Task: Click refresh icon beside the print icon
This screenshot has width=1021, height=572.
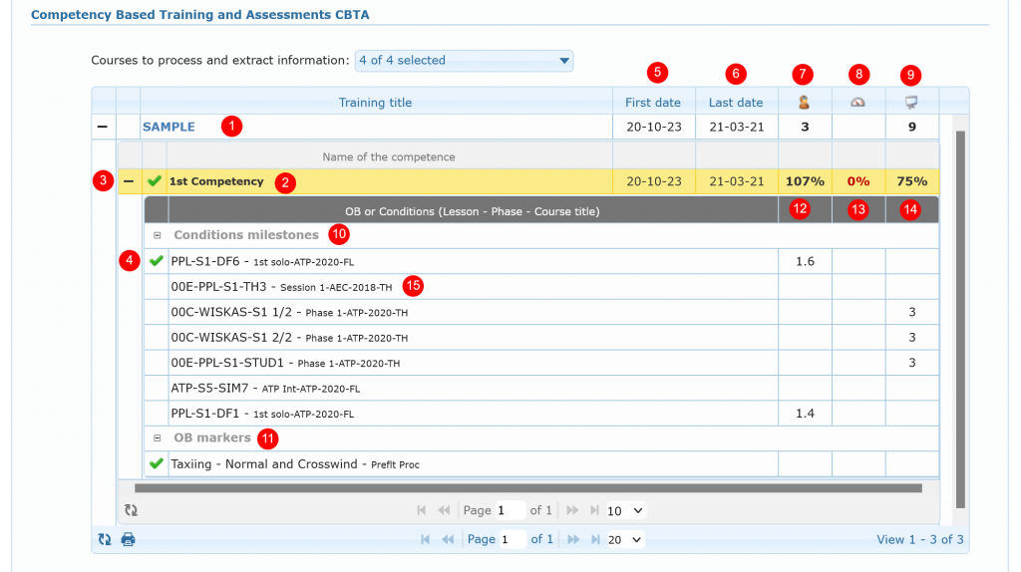Action: click(x=105, y=539)
